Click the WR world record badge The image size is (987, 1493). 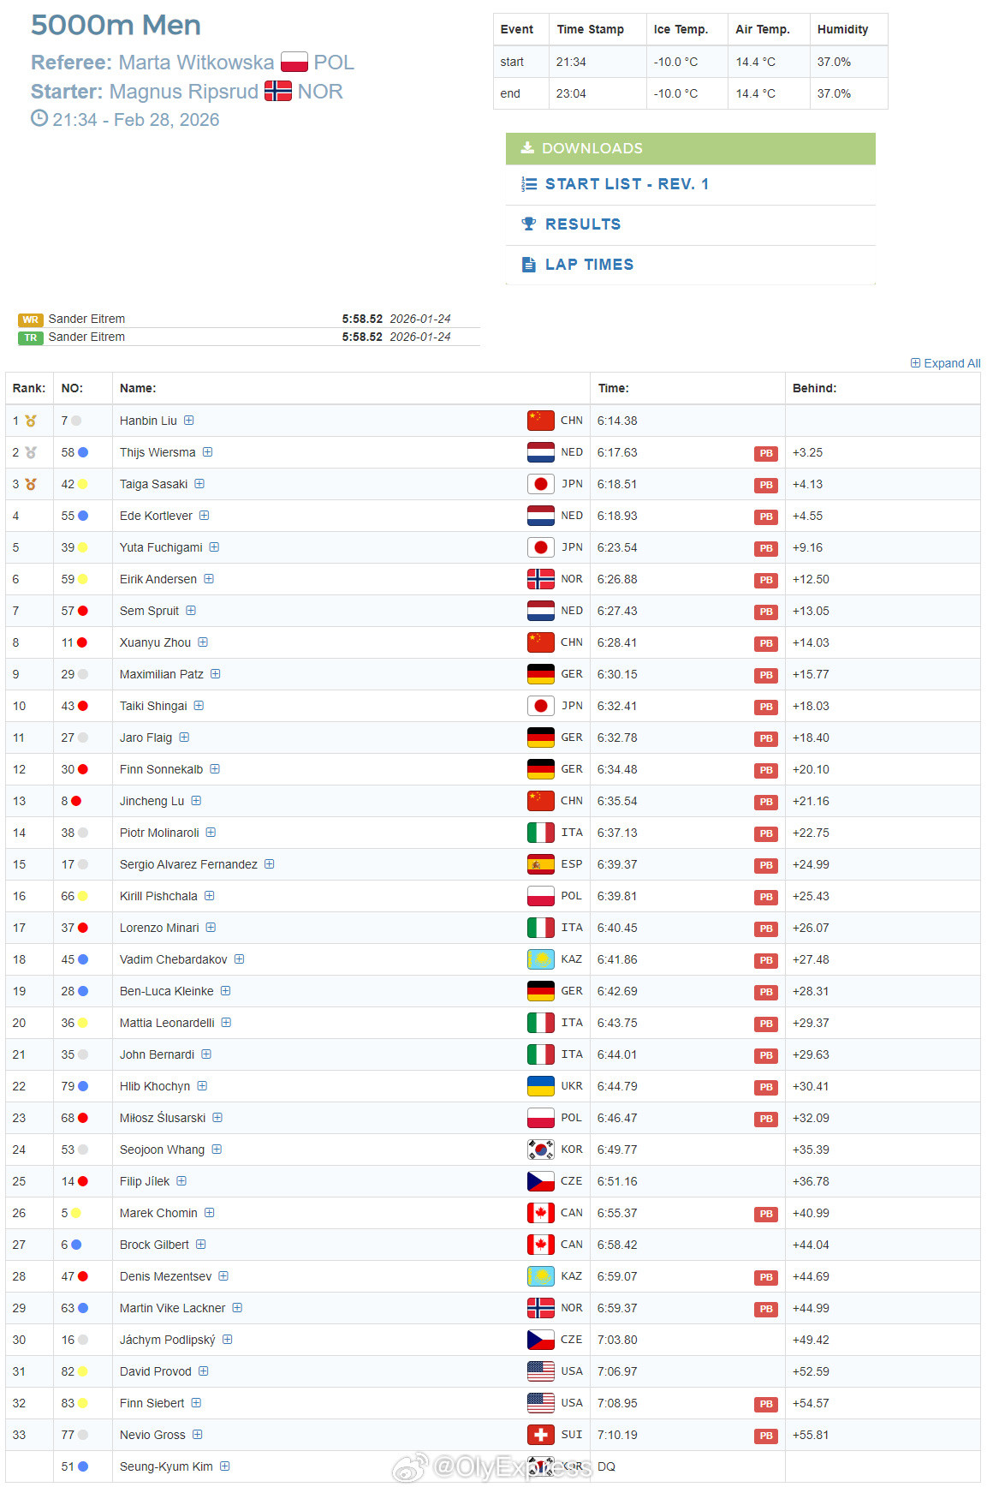[x=31, y=320]
